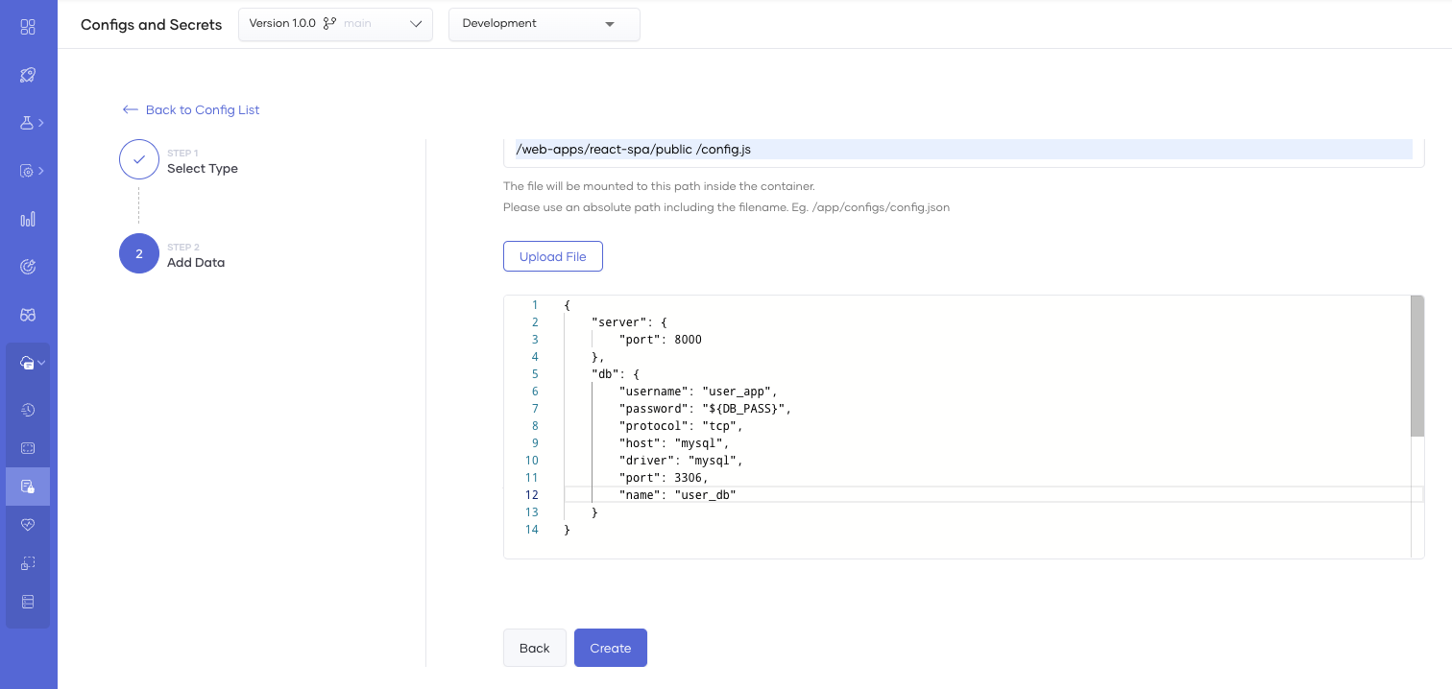Click the code editor vertical scrollbar thumb
Image resolution: width=1452 pixels, height=689 pixels.
(1417, 366)
